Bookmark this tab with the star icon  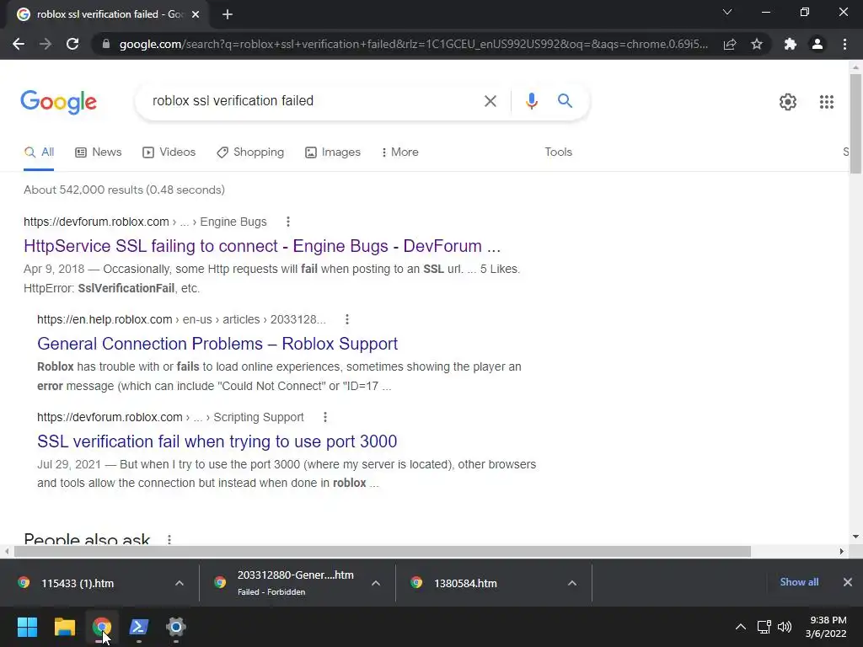757,44
